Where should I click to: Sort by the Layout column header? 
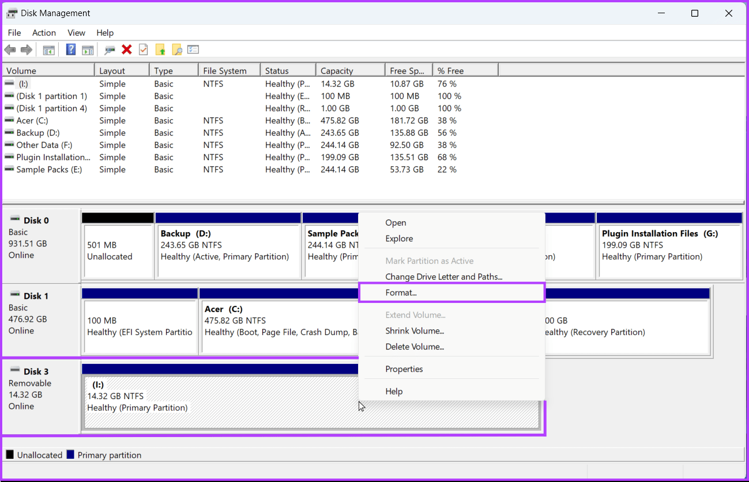[122, 71]
